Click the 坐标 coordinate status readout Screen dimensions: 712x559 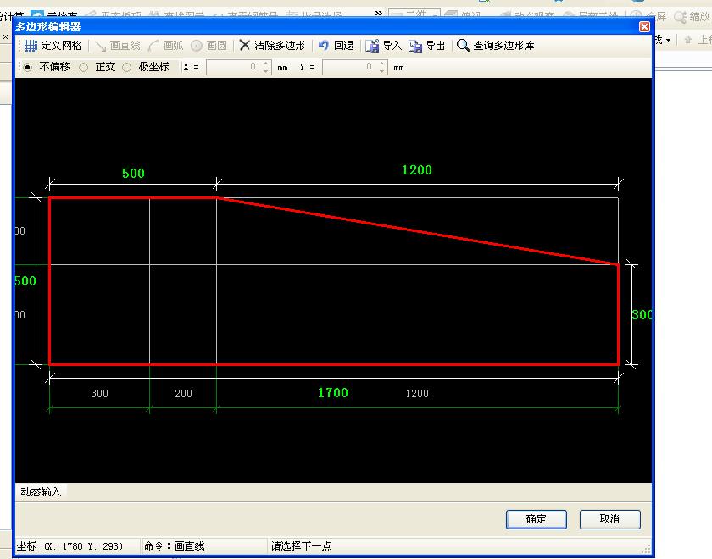point(70,545)
